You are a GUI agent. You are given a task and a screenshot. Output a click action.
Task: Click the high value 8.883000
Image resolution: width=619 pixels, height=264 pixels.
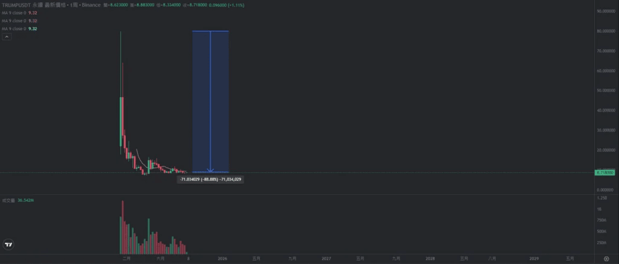(144, 5)
